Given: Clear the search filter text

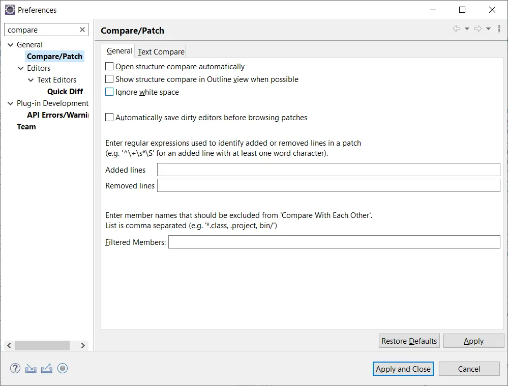Looking at the screenshot, I should [82, 30].
